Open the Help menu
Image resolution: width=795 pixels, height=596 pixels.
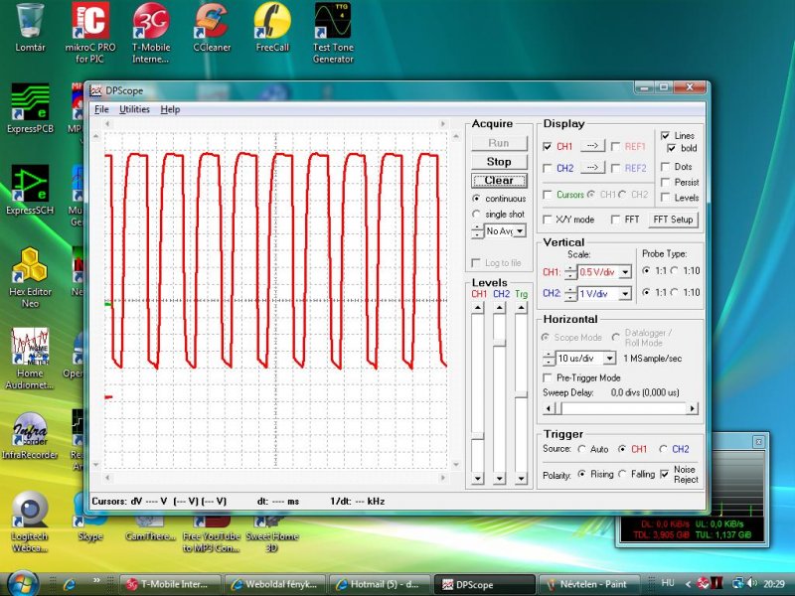(170, 109)
